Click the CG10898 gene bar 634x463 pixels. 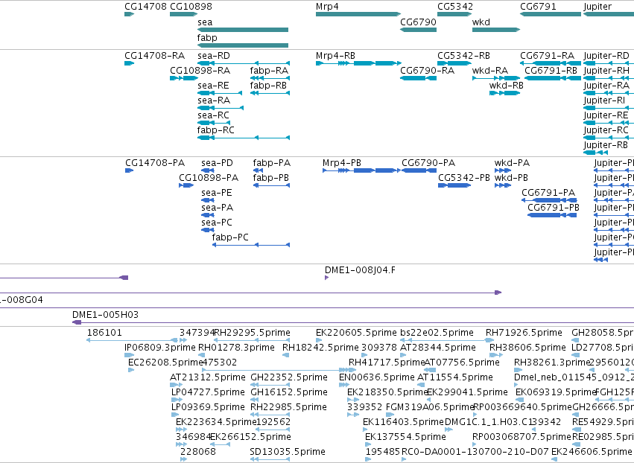click(183, 14)
